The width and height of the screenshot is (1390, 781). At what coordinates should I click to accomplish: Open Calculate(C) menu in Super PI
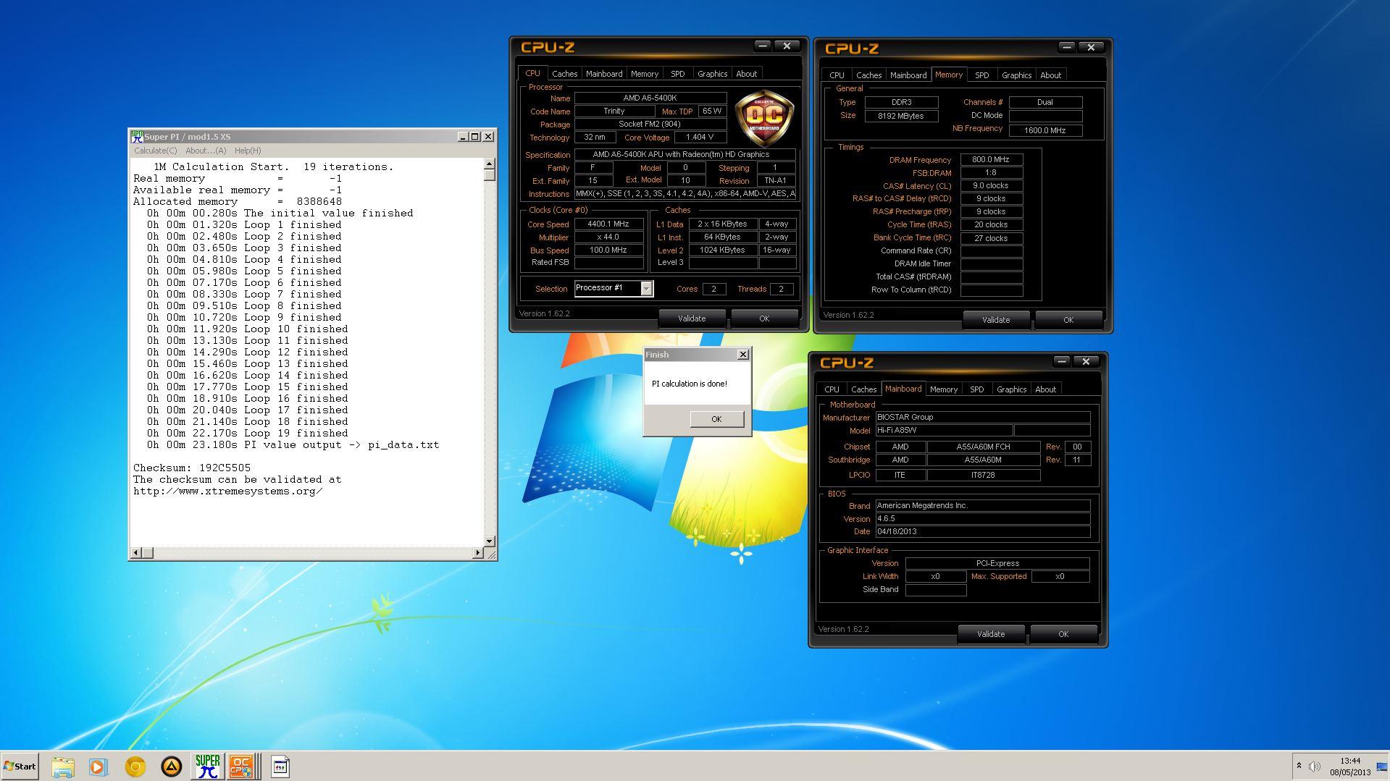pos(155,151)
